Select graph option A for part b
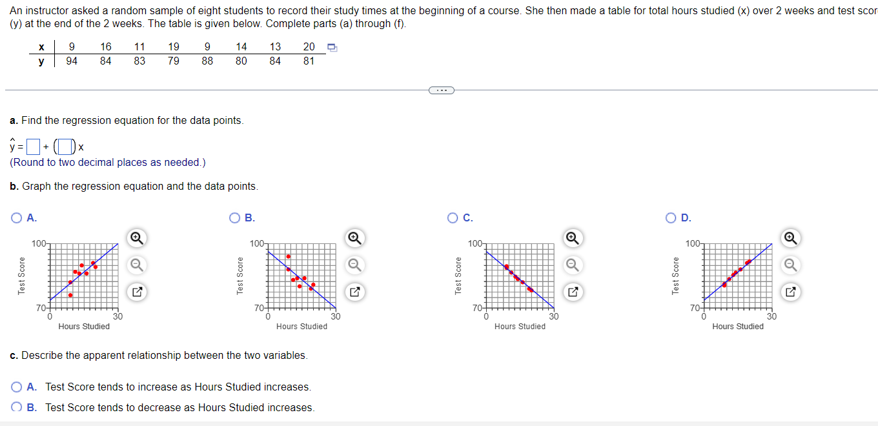This screenshot has height=426, width=878. [16, 218]
